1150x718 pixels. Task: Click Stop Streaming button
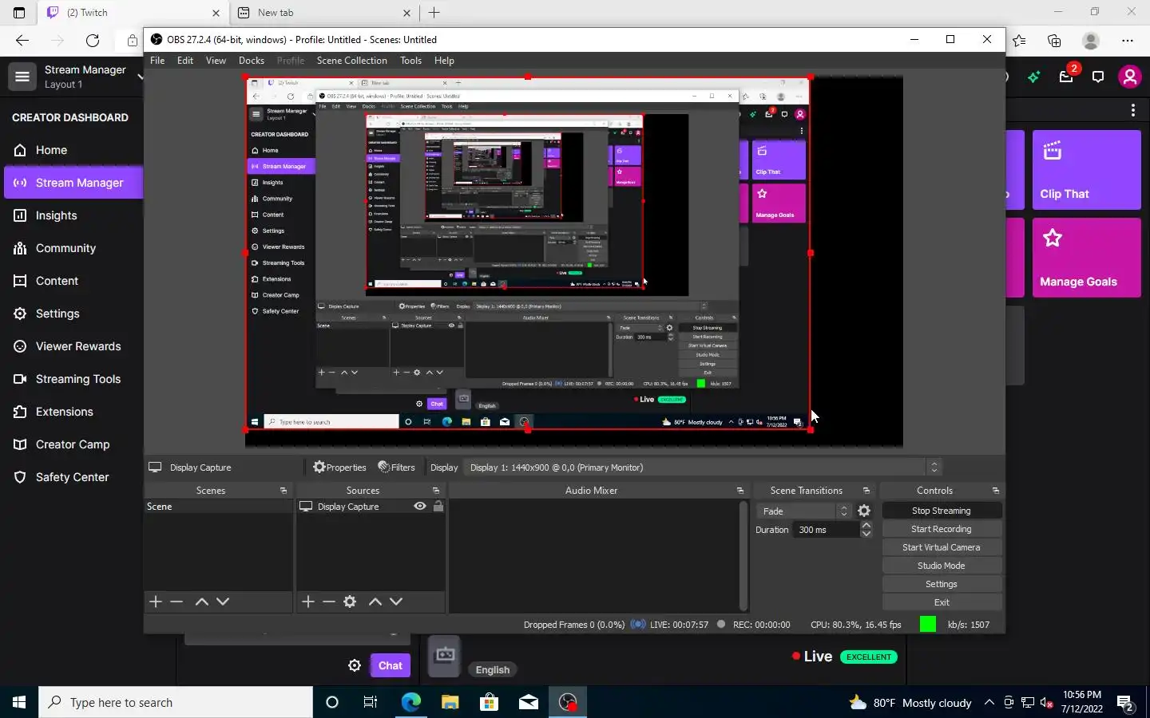pos(942,511)
